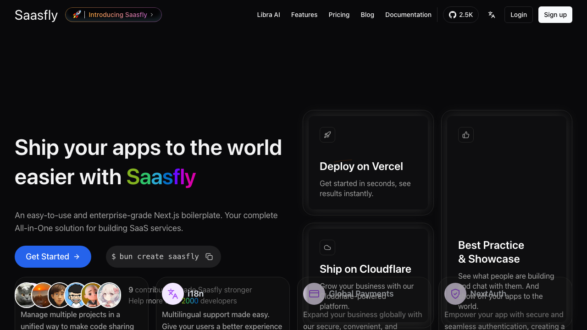Viewport: 587px width, 330px height.
Task: Click the rocket emoji in the announcement banner
Action: [76, 14]
